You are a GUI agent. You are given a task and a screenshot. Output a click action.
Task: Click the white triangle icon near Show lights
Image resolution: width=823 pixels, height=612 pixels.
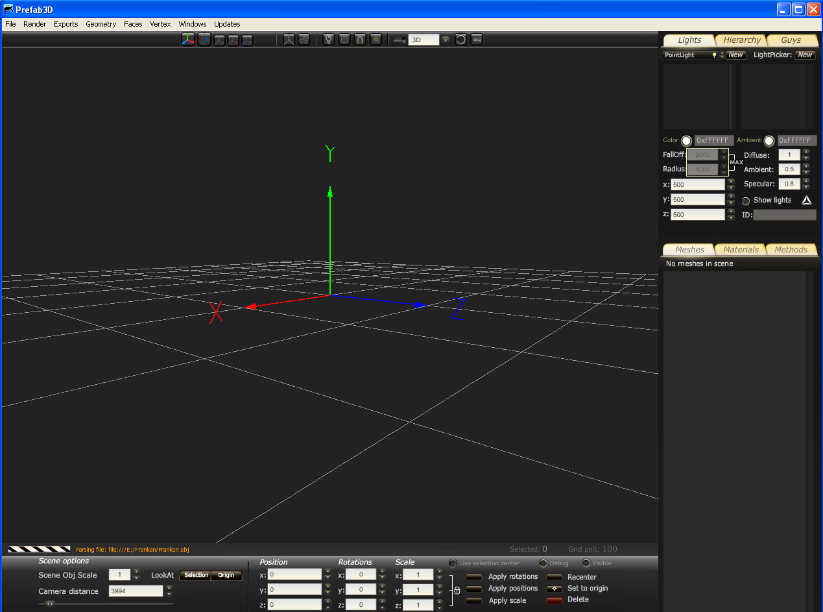807,201
